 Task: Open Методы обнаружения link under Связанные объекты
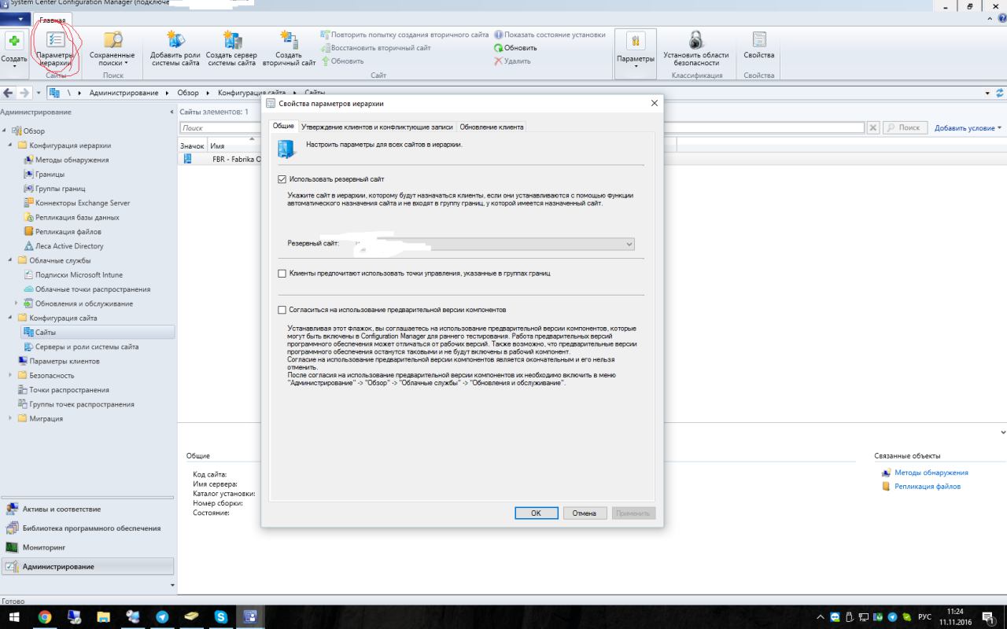[931, 473]
